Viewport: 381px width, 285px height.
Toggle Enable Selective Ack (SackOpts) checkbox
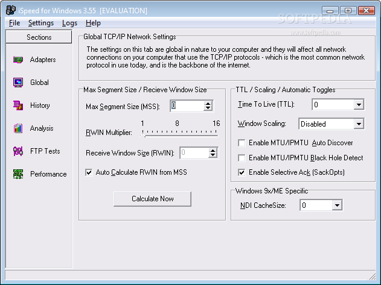242,172
